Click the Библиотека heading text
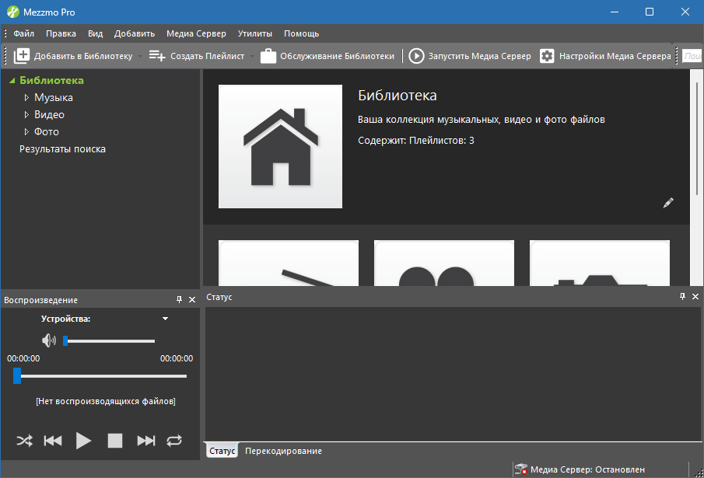The width and height of the screenshot is (704, 478). (398, 96)
